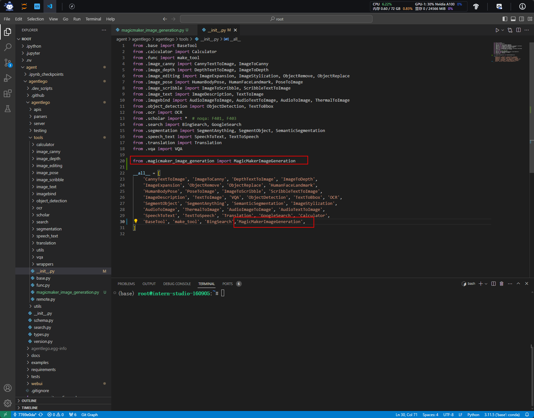Open the Explorer view in activity bar

coord(8,32)
